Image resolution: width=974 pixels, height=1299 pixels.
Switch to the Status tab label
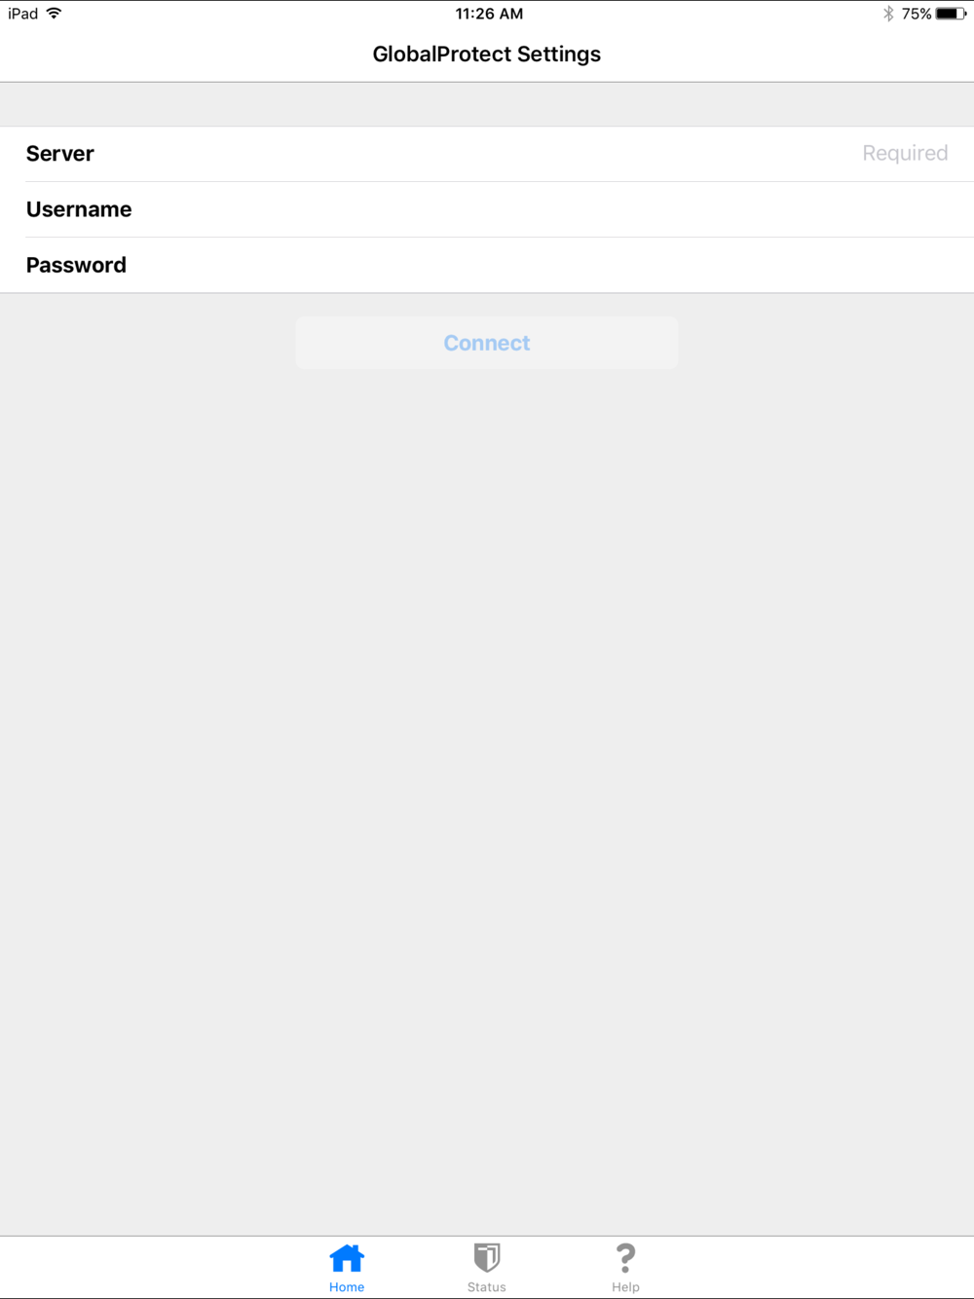point(486,1287)
